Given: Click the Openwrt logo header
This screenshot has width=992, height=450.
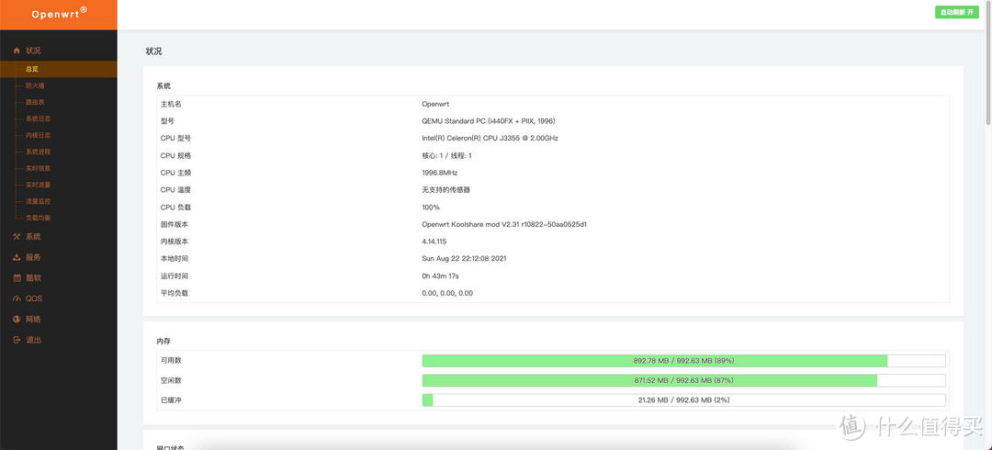Looking at the screenshot, I should (58, 15).
